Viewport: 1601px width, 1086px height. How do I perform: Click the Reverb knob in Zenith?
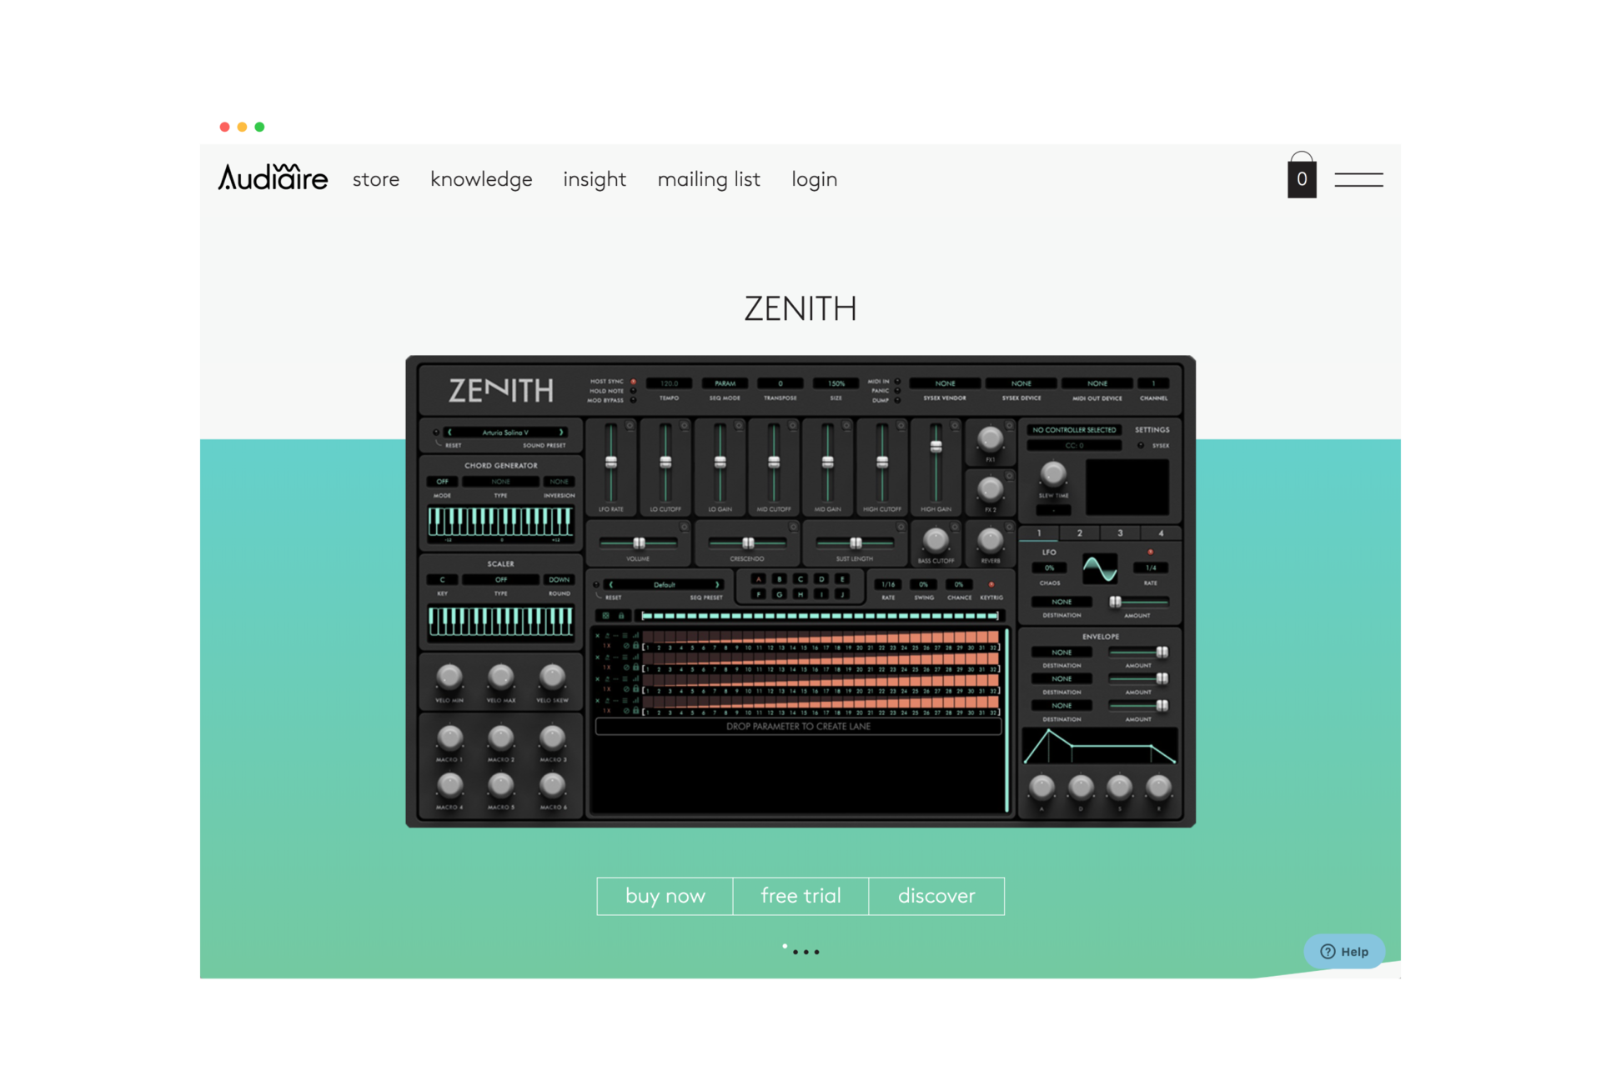(990, 541)
